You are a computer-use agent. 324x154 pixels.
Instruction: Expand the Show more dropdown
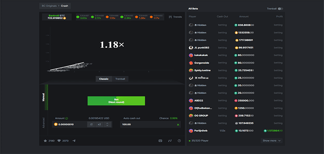pyautogui.click(x=272, y=141)
